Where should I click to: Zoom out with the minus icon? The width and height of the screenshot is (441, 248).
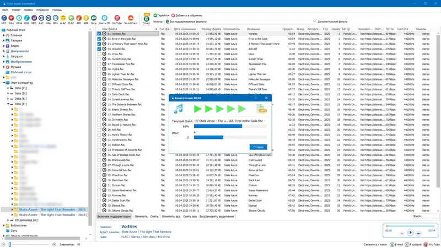3,244
